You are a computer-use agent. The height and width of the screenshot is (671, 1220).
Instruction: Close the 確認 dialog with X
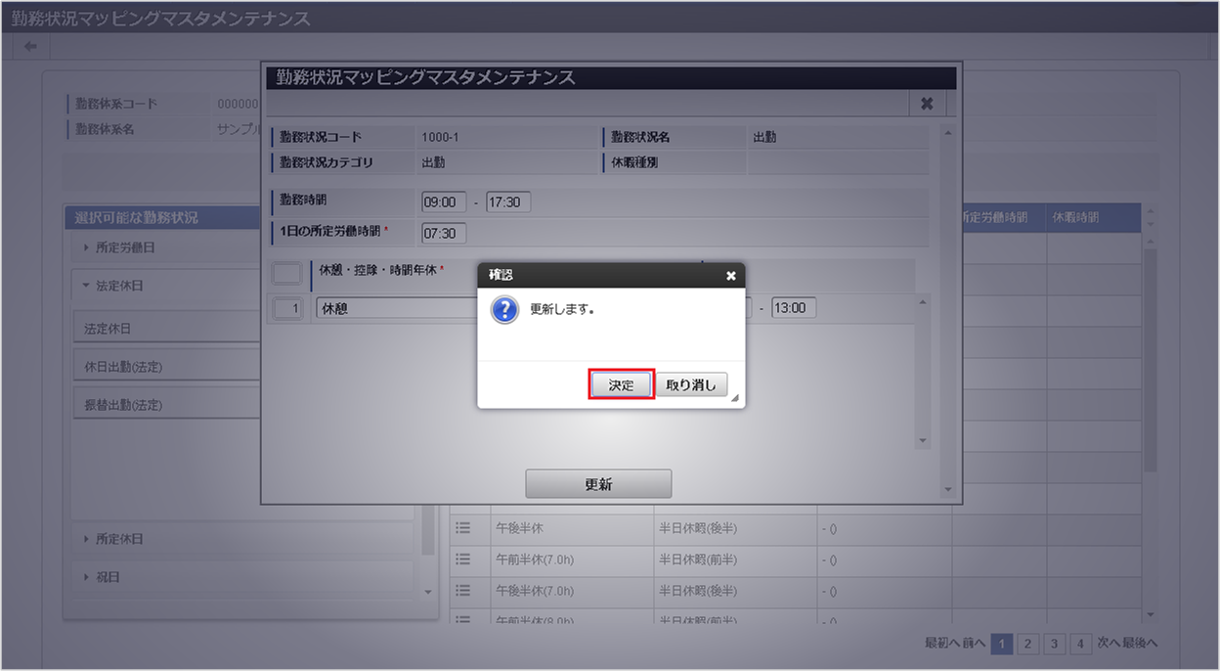(731, 276)
